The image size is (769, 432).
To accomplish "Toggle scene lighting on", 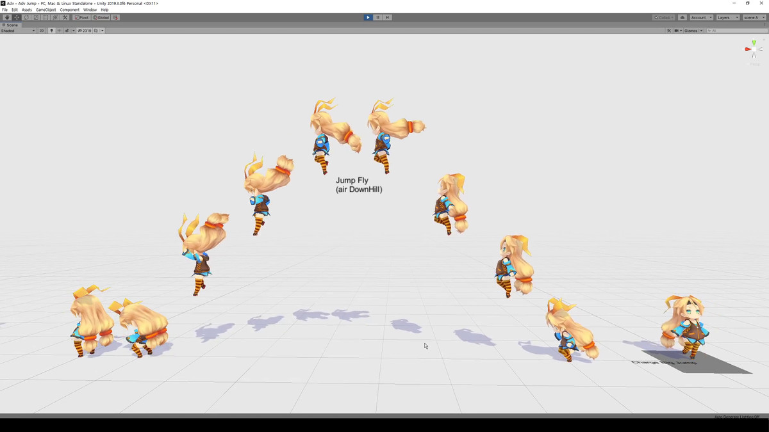I will (x=51, y=30).
